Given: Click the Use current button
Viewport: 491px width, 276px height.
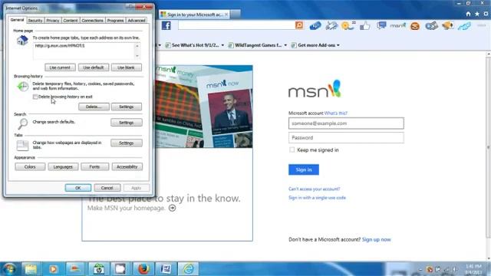Looking at the screenshot, I should (x=60, y=67).
